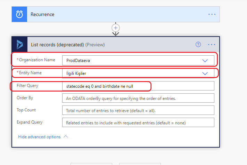Open List records ellipsis menu
Image resolution: width=247 pixels, height=165 pixels.
(212, 45)
